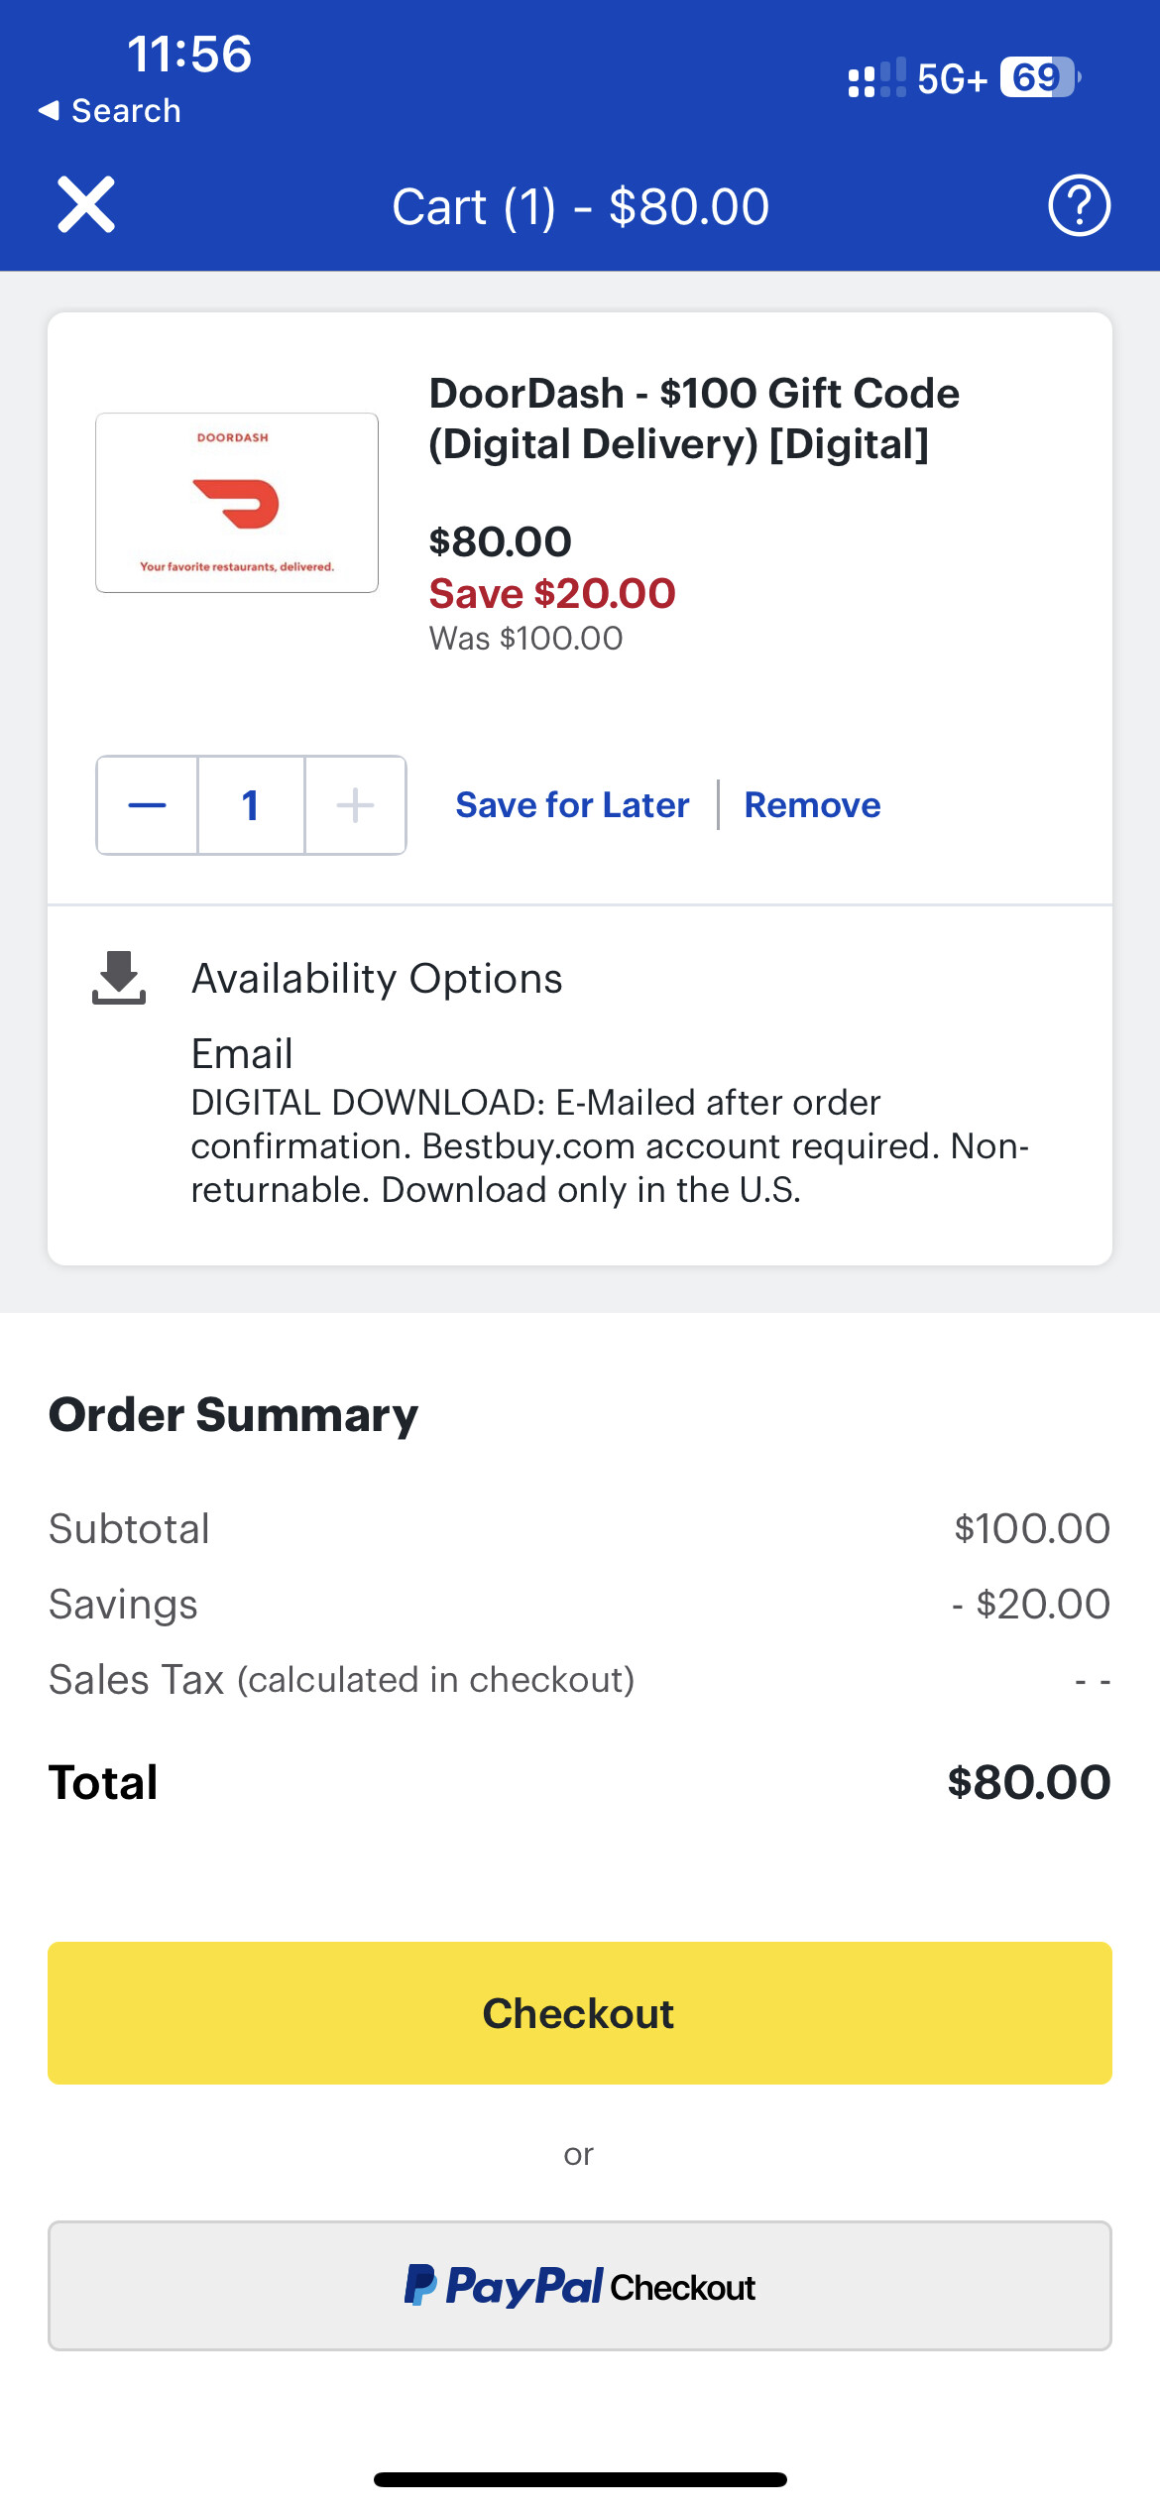
Task: Tap the battery indicator in status bar
Action: (x=1038, y=77)
